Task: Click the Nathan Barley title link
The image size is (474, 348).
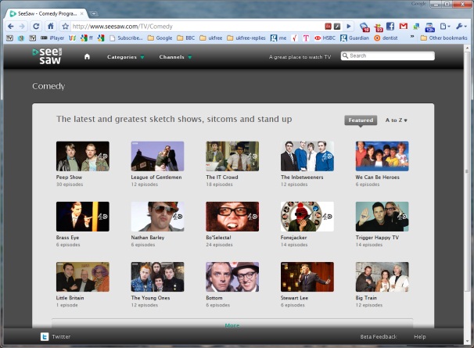Action: [148, 238]
